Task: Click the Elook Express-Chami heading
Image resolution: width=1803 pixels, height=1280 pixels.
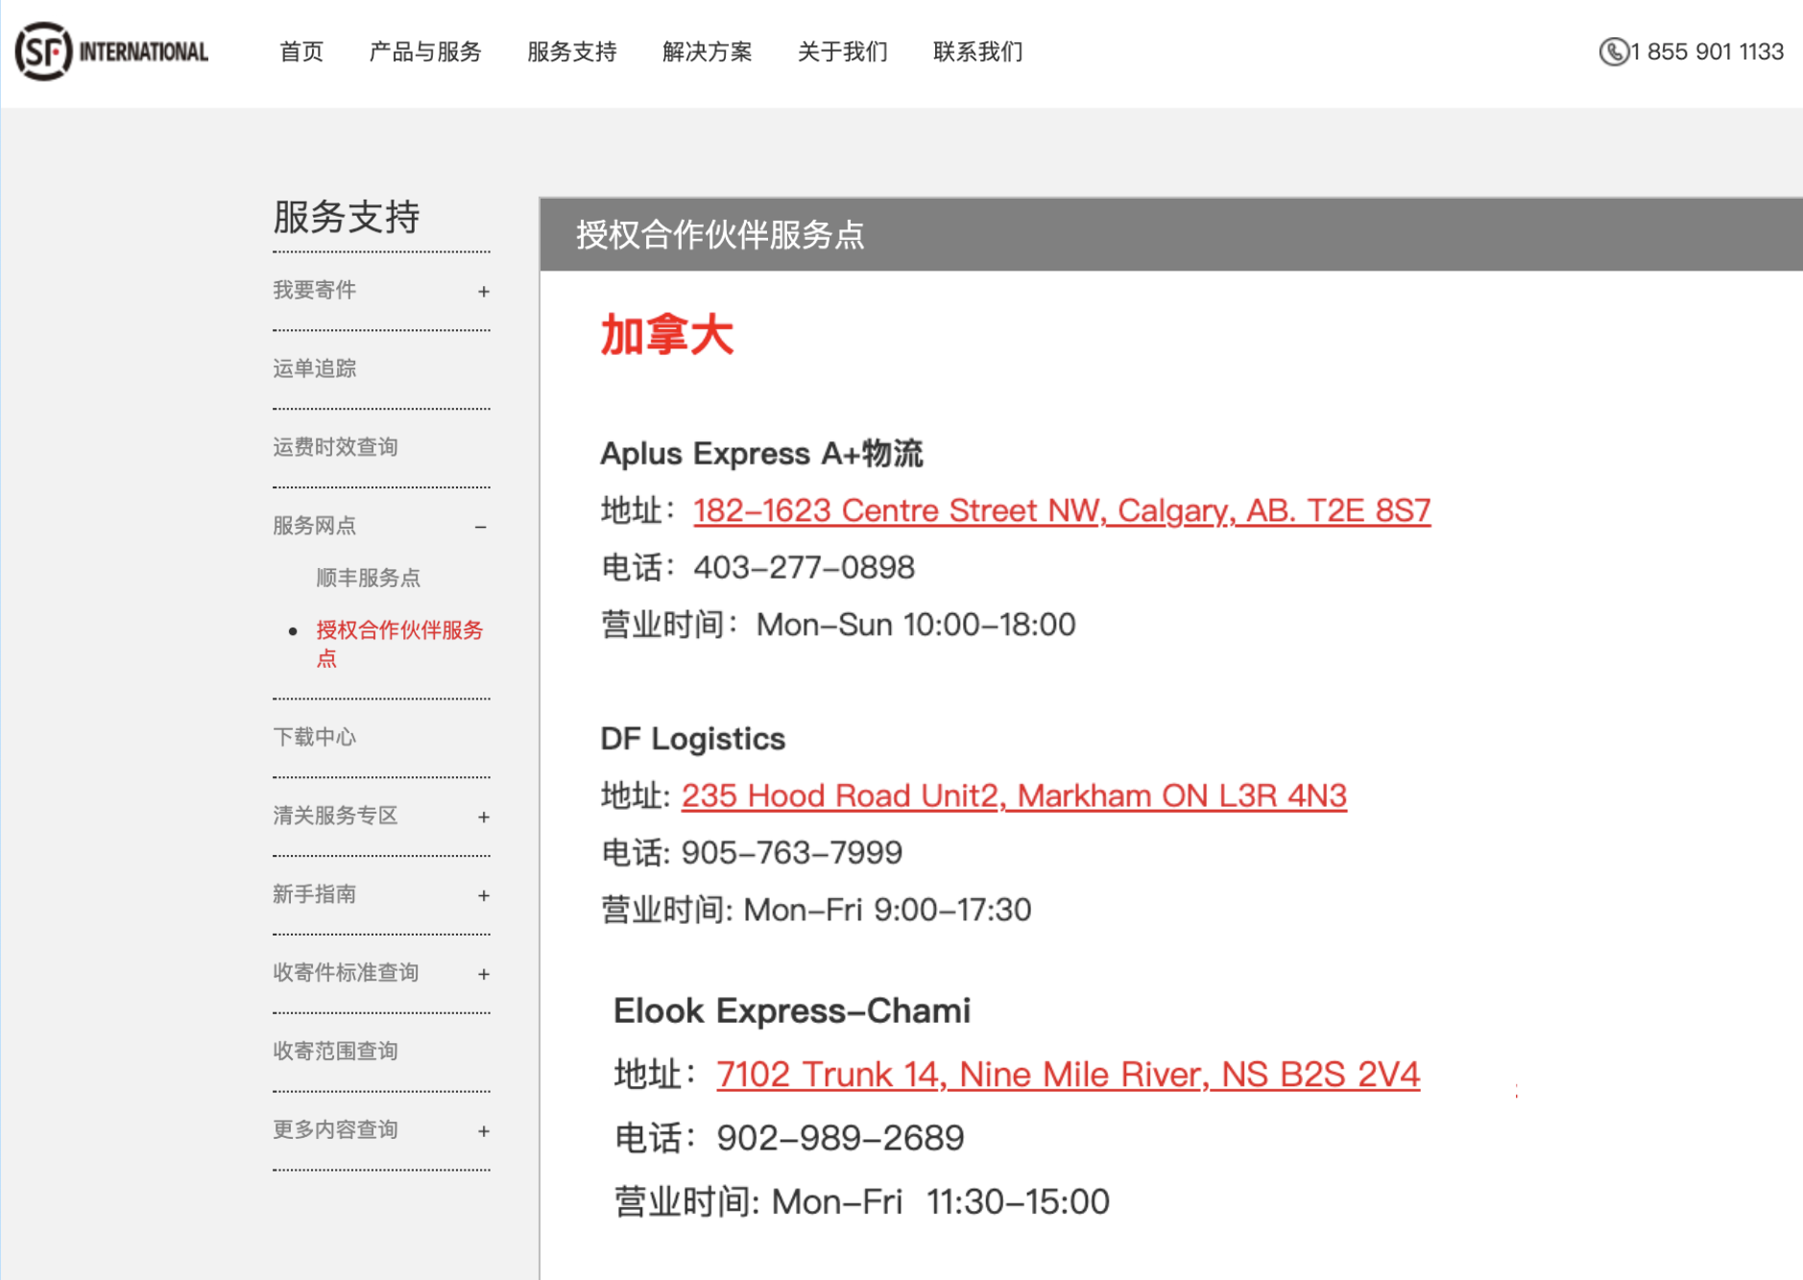Action: (792, 1011)
